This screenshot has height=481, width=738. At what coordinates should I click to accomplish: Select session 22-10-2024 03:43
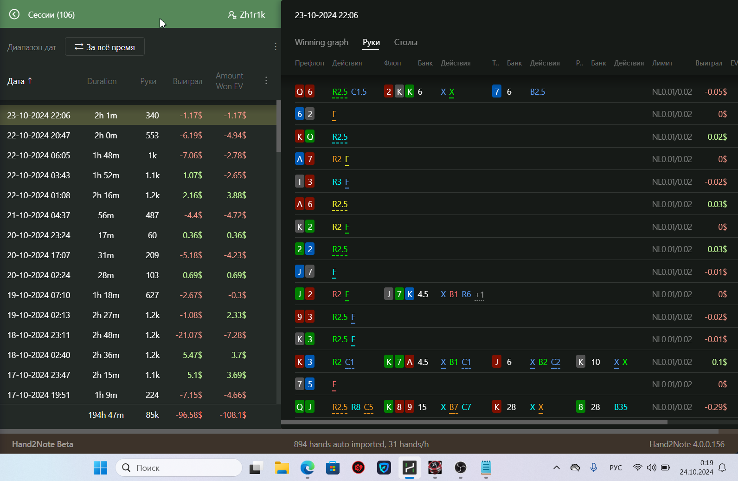tap(138, 175)
